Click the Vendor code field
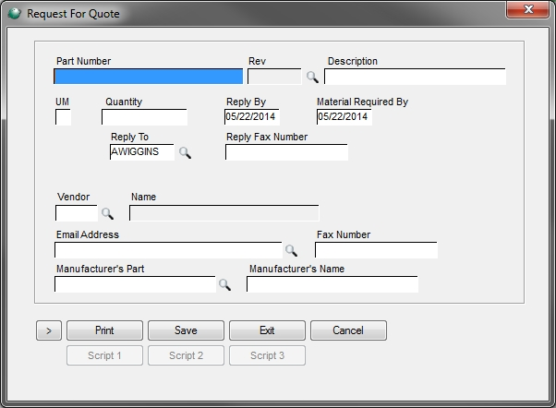This screenshot has height=408, width=556. pos(77,213)
